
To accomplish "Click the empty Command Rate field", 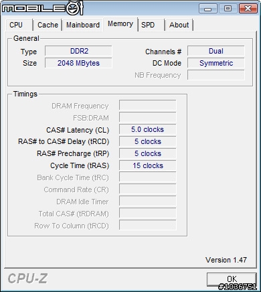I will (148, 190).
